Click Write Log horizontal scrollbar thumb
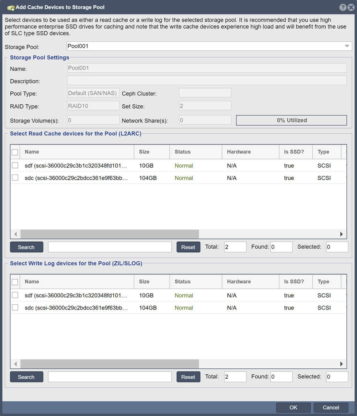This screenshot has height=416, width=357. (x=110, y=364)
